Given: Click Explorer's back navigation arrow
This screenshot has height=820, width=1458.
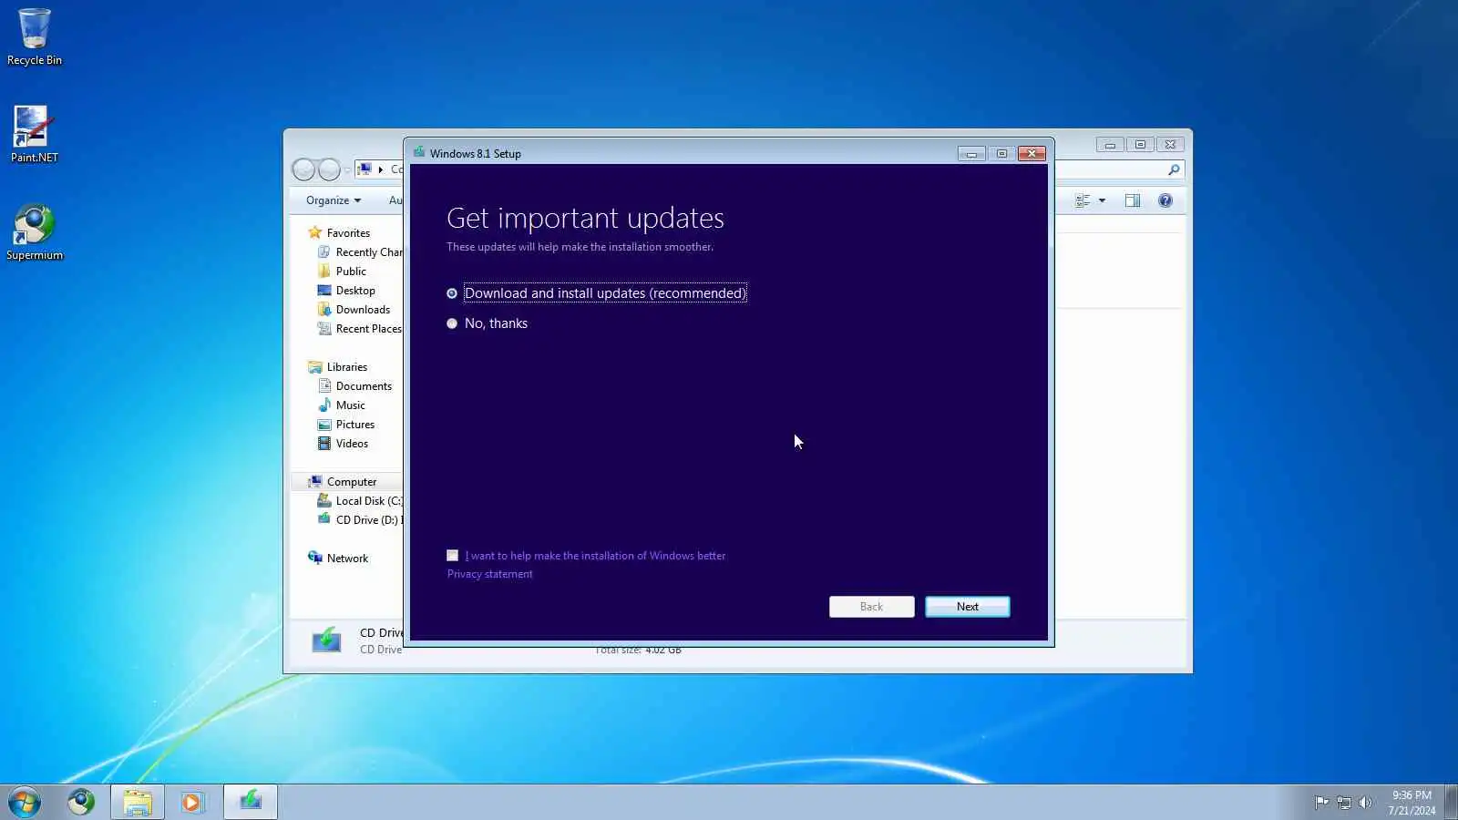Looking at the screenshot, I should pyautogui.click(x=303, y=169).
